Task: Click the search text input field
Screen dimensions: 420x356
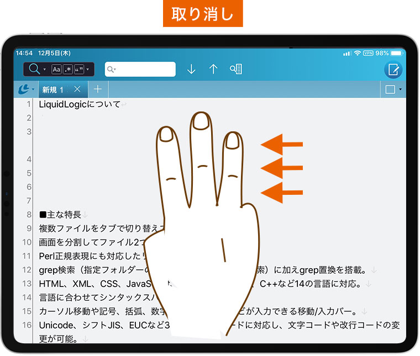Action: 140,70
